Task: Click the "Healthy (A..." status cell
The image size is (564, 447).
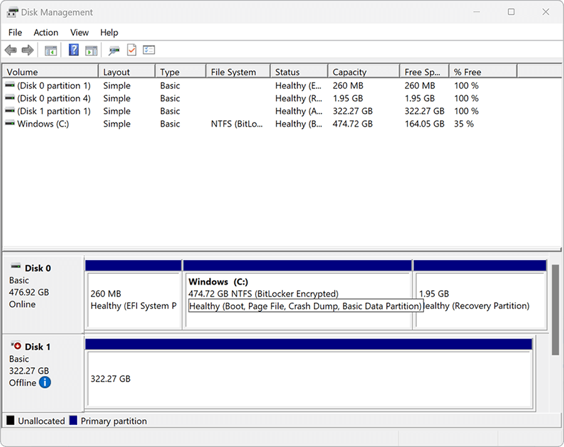Action: (298, 111)
